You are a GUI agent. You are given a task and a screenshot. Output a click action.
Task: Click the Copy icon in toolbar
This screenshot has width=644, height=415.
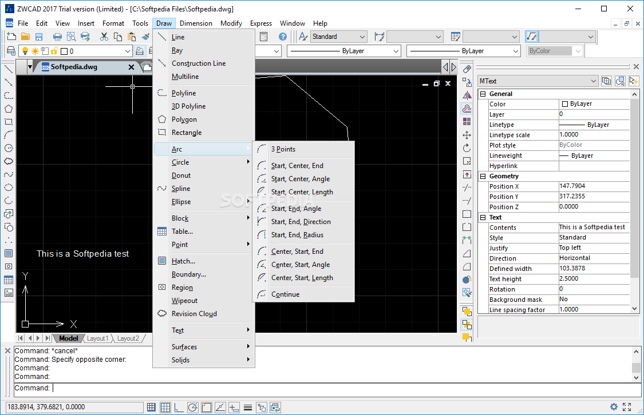118,37
